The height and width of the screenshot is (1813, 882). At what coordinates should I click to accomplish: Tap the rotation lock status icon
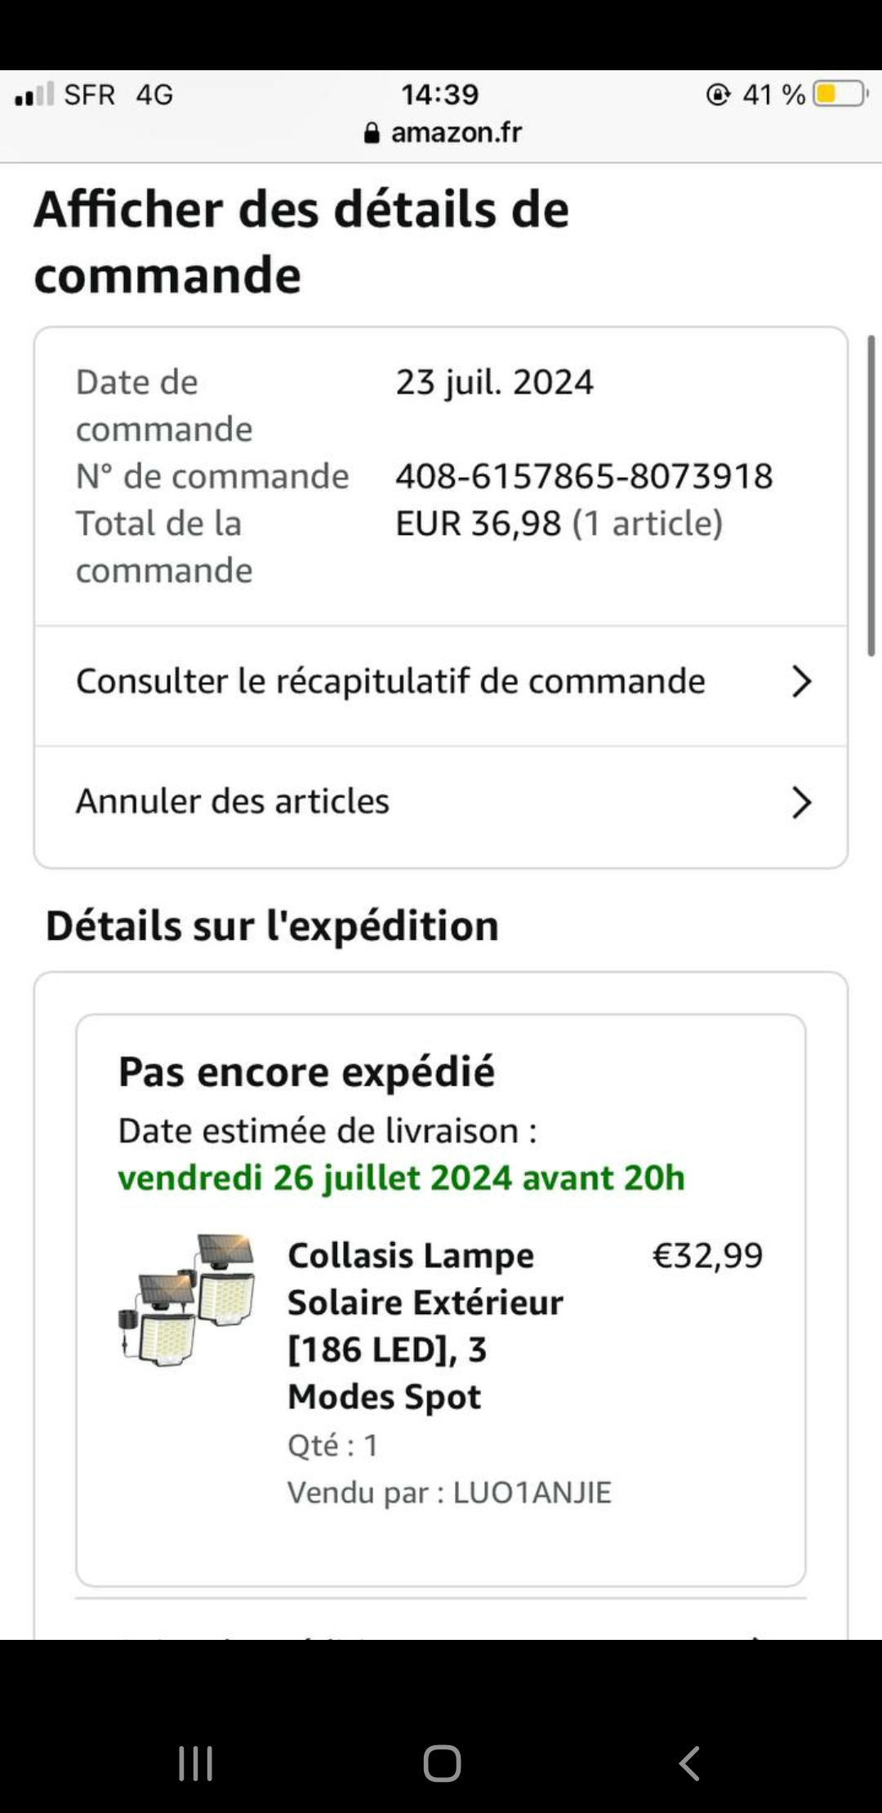(718, 95)
